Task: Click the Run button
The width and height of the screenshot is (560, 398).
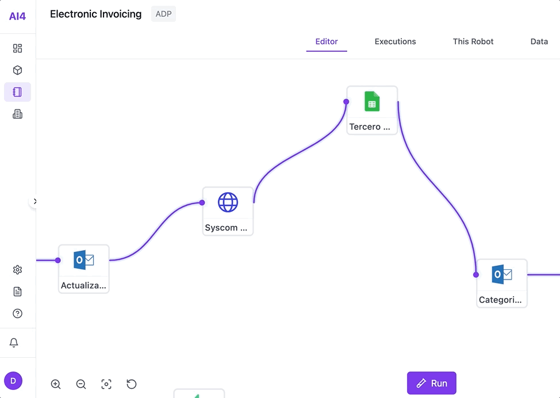Action: coord(431,383)
